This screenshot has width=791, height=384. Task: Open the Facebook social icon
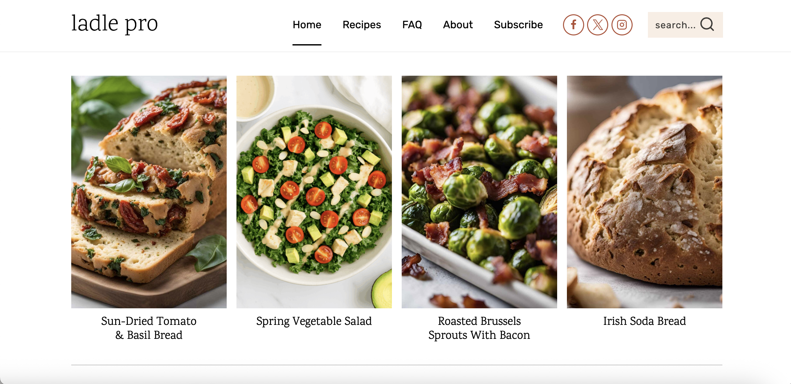tap(573, 25)
